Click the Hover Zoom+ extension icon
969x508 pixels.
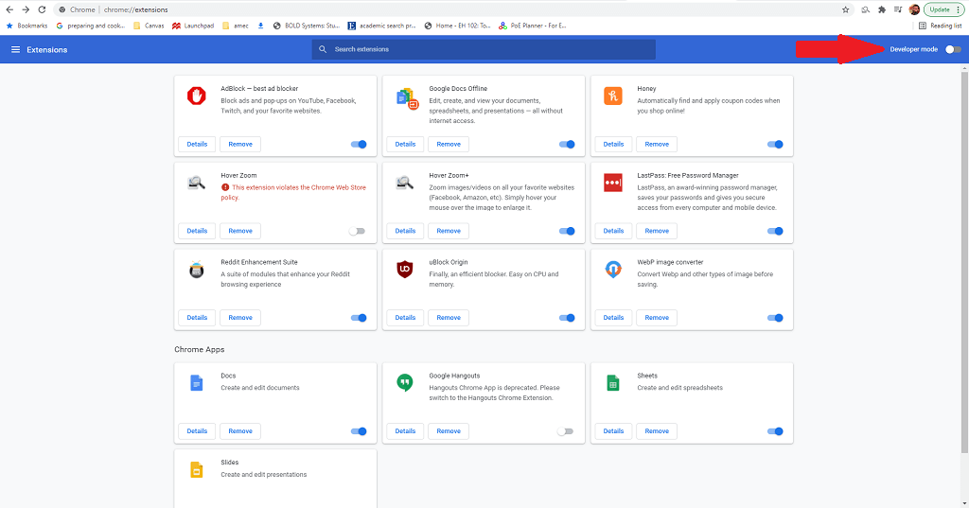pyautogui.click(x=405, y=183)
